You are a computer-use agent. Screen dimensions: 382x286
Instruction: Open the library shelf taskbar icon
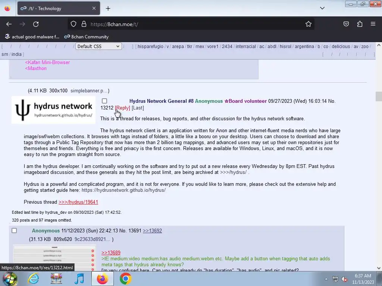tap(56, 279)
